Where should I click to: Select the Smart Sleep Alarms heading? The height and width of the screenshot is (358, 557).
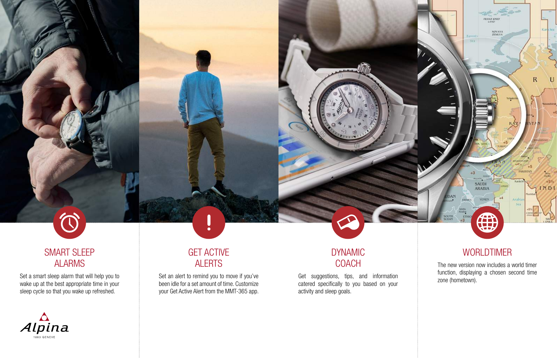(x=69, y=258)
